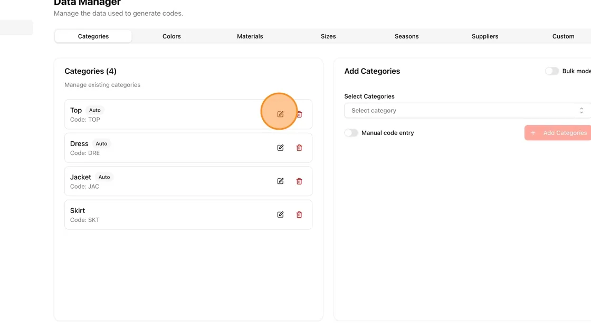The height and width of the screenshot is (330, 591).
Task: Click the 'Manage existing categories' subtitle
Action: (x=102, y=85)
